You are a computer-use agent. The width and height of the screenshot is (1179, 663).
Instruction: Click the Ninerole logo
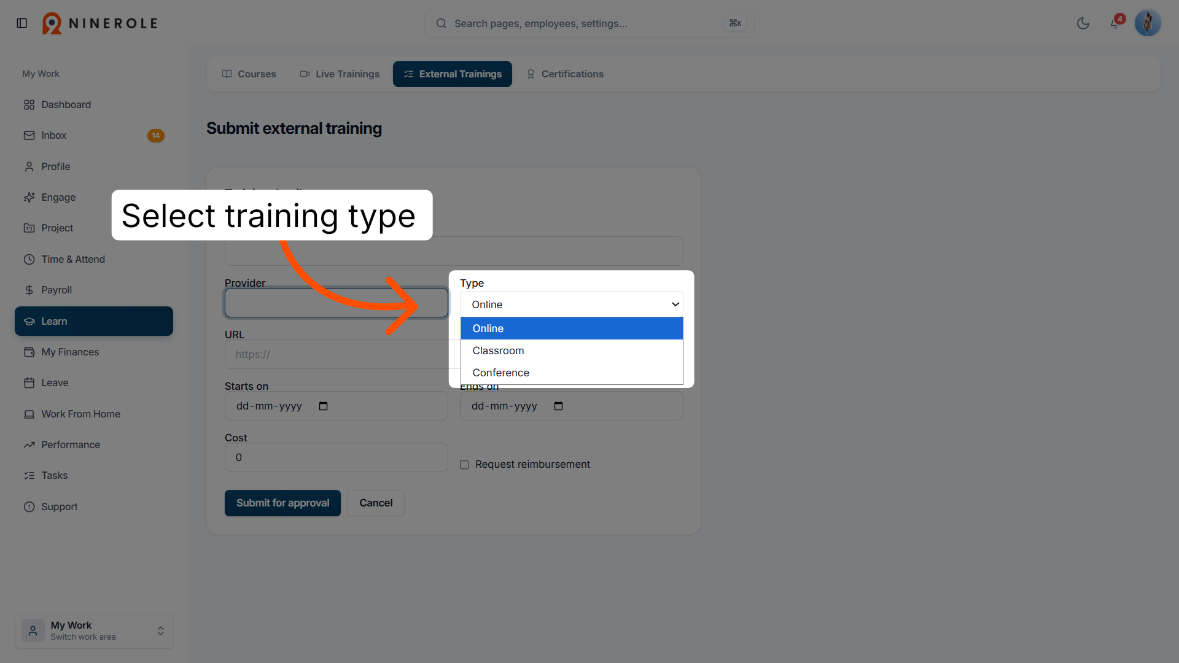tap(100, 23)
